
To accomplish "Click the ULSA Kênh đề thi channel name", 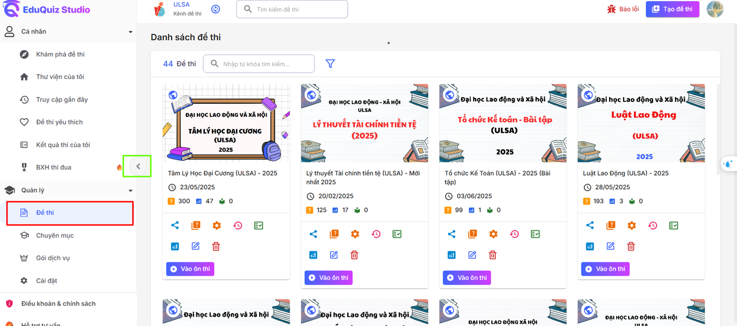I will click(x=187, y=9).
